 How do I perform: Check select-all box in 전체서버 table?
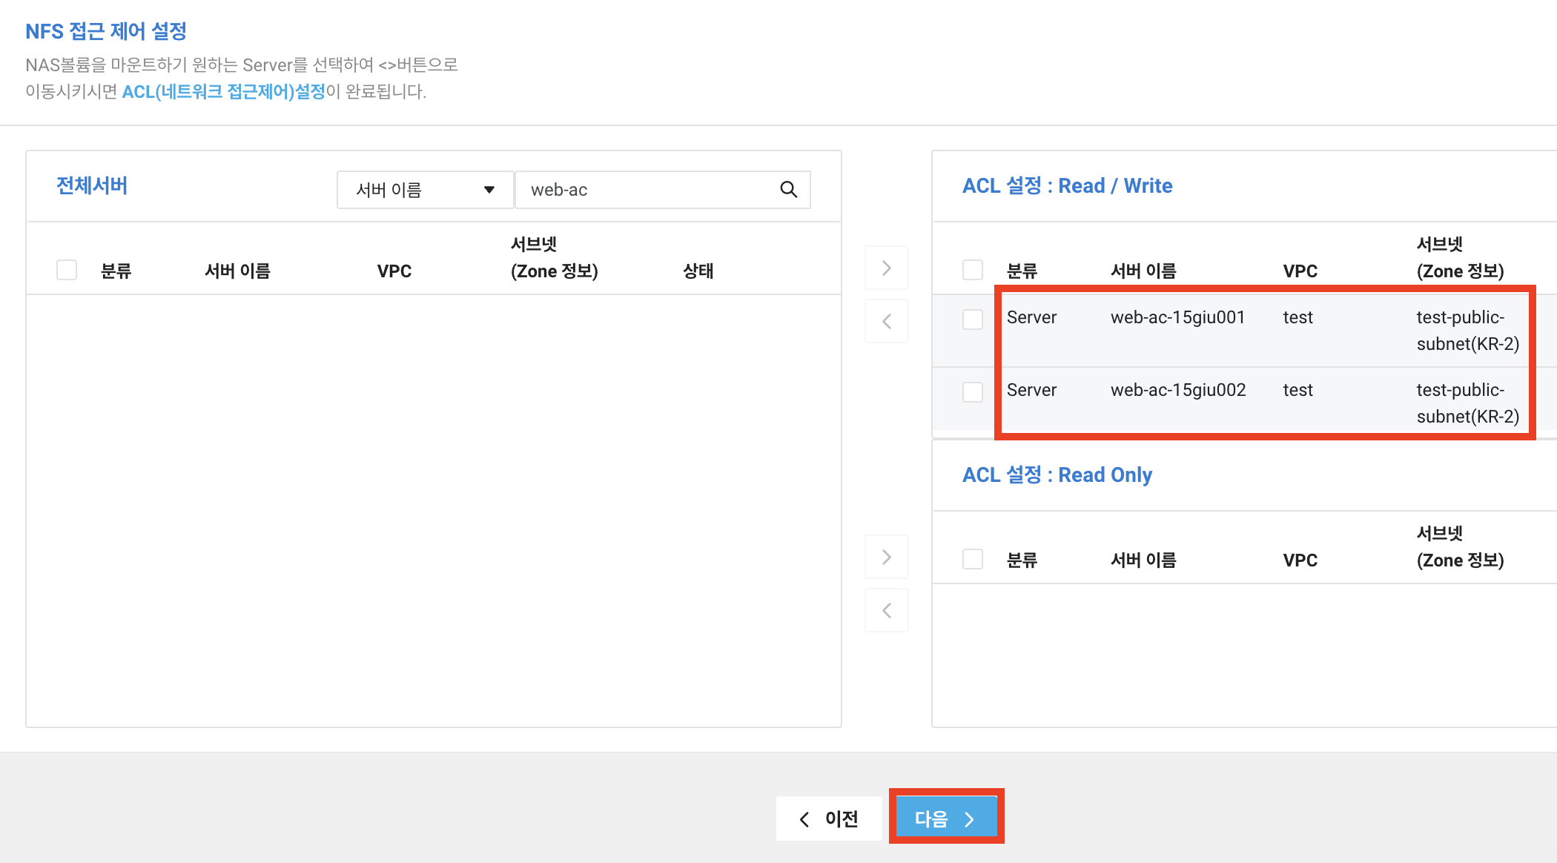pyautogui.click(x=67, y=270)
